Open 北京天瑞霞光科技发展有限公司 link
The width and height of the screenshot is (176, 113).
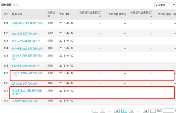[27, 75]
